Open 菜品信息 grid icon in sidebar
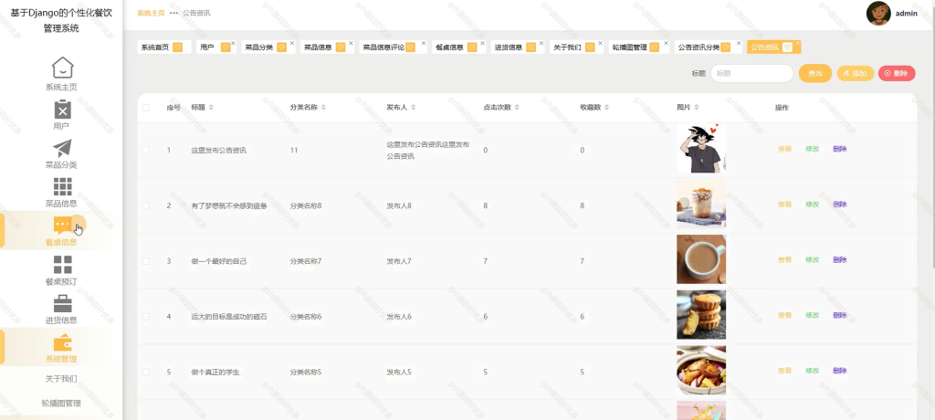The width and height of the screenshot is (935, 420). click(63, 187)
